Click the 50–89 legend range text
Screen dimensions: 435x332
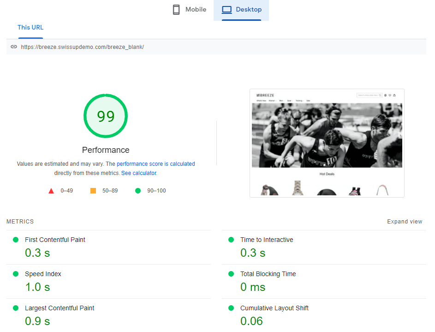[x=110, y=191]
